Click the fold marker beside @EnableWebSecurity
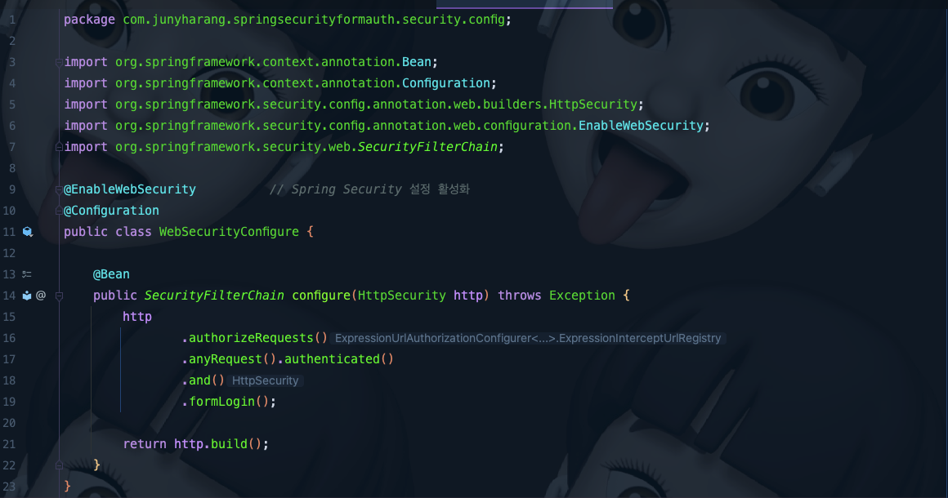The image size is (948, 498). [59, 189]
